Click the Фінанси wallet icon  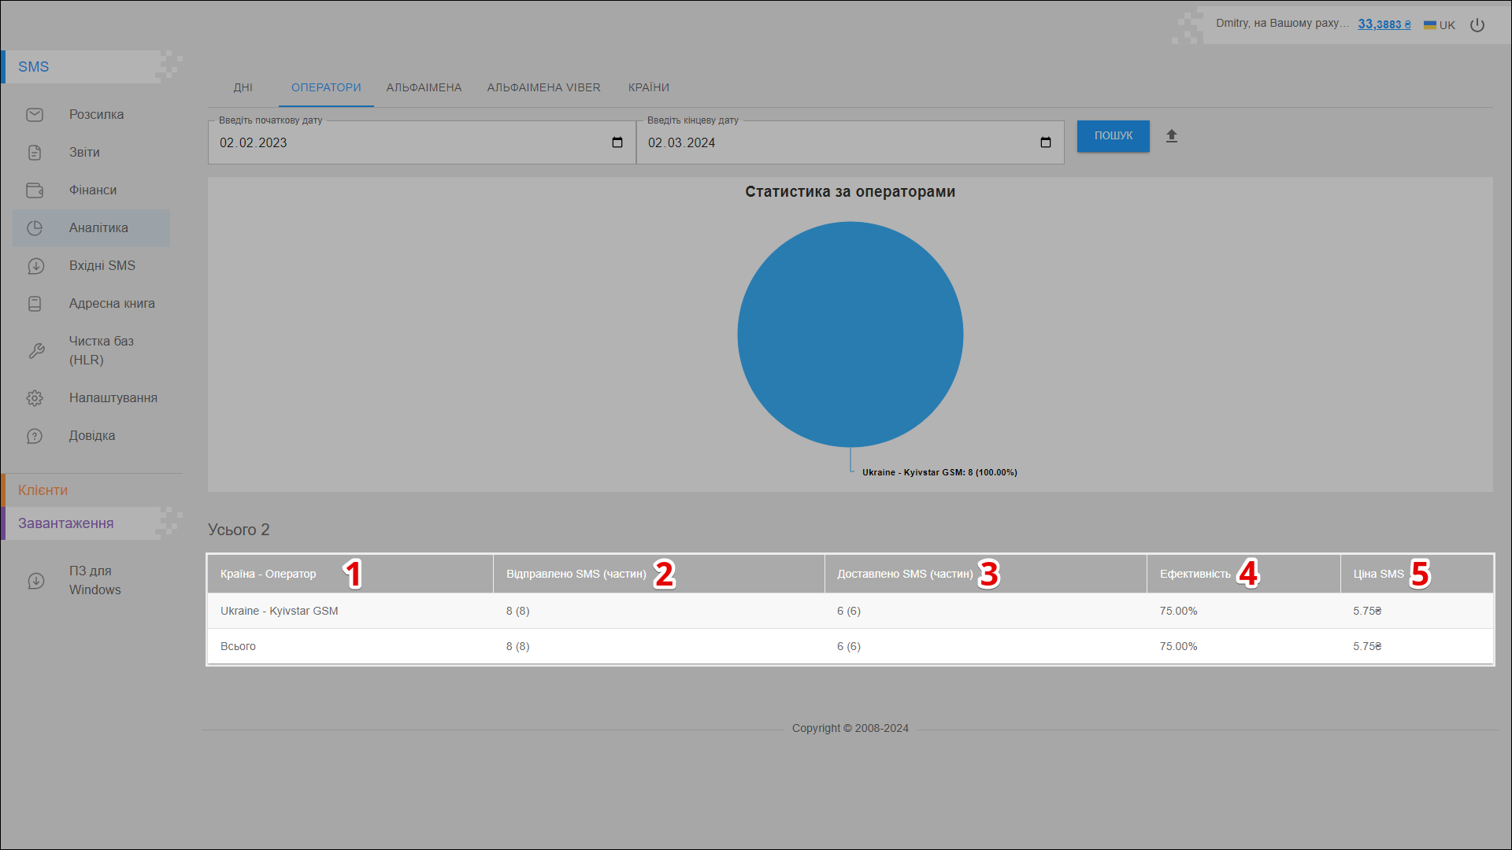tap(35, 190)
